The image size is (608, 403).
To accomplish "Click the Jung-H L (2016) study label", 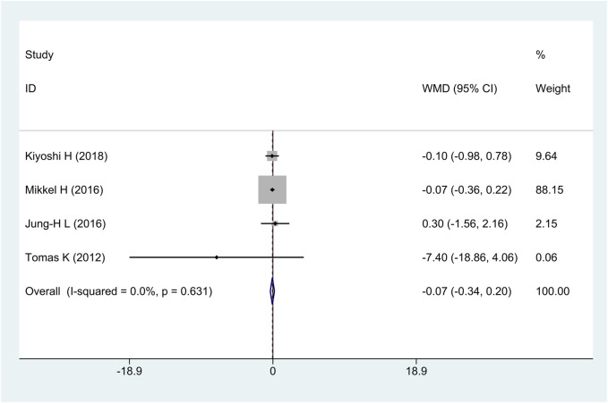I will [65, 223].
